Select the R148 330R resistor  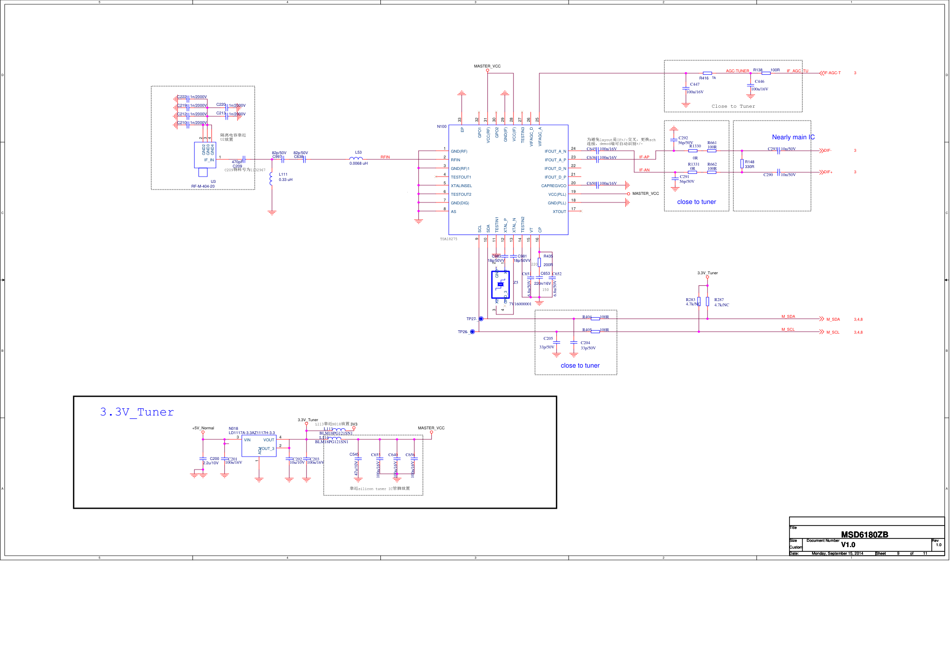742,164
